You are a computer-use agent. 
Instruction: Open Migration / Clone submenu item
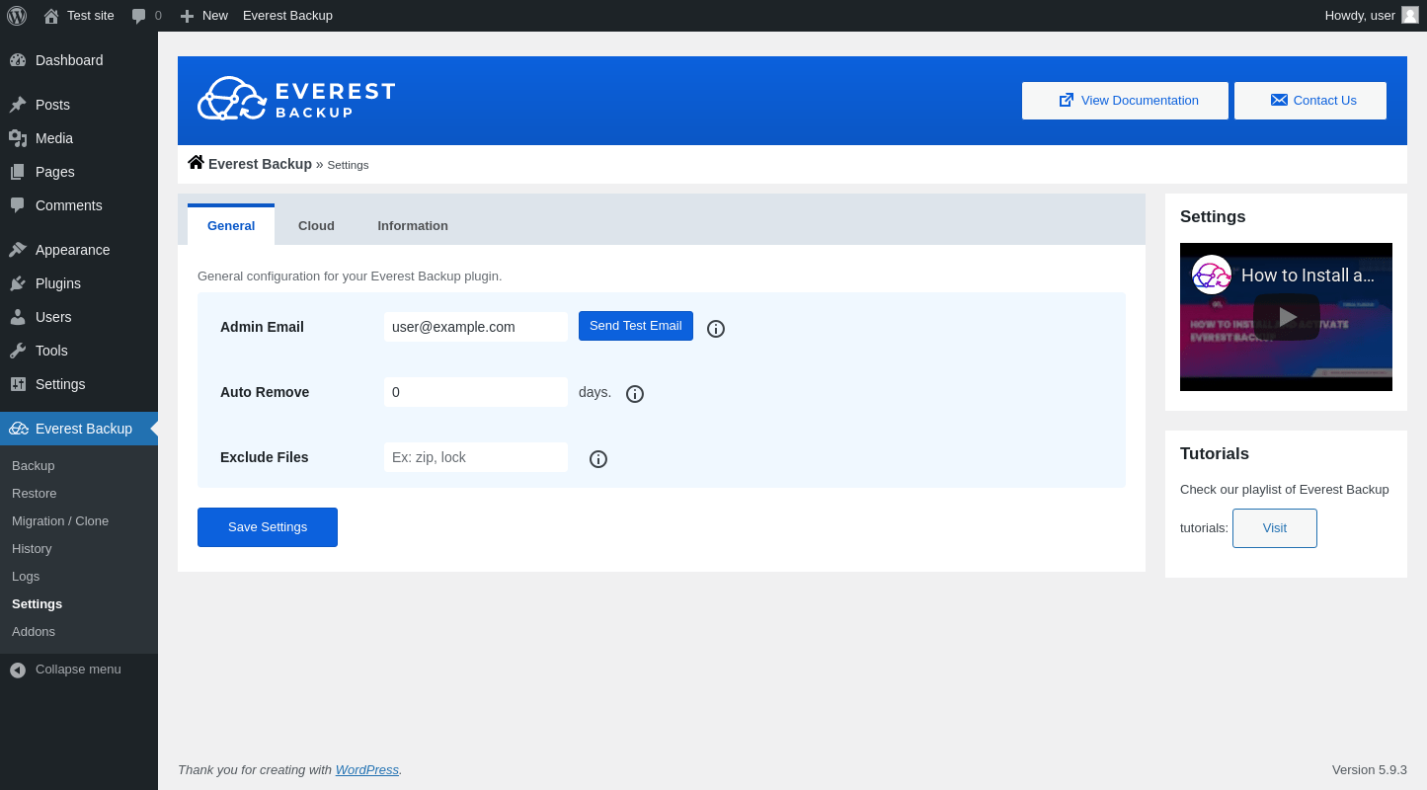pyautogui.click(x=60, y=520)
